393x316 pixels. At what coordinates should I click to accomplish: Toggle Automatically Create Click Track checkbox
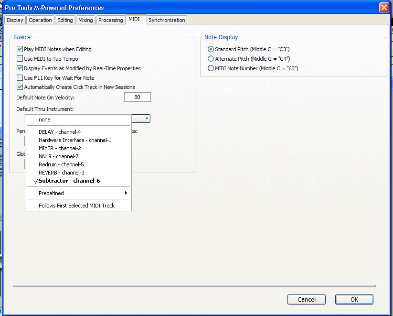[20, 87]
